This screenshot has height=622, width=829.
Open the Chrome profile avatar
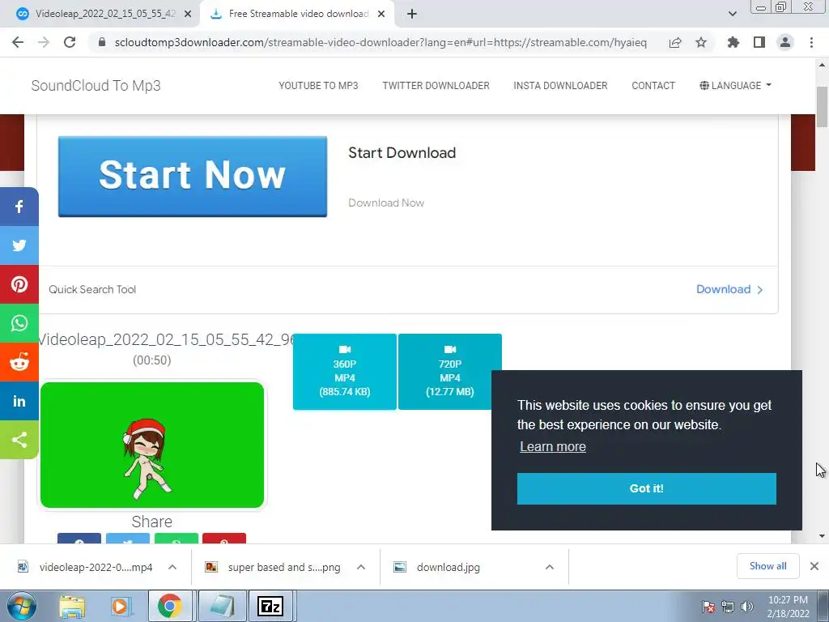785,42
